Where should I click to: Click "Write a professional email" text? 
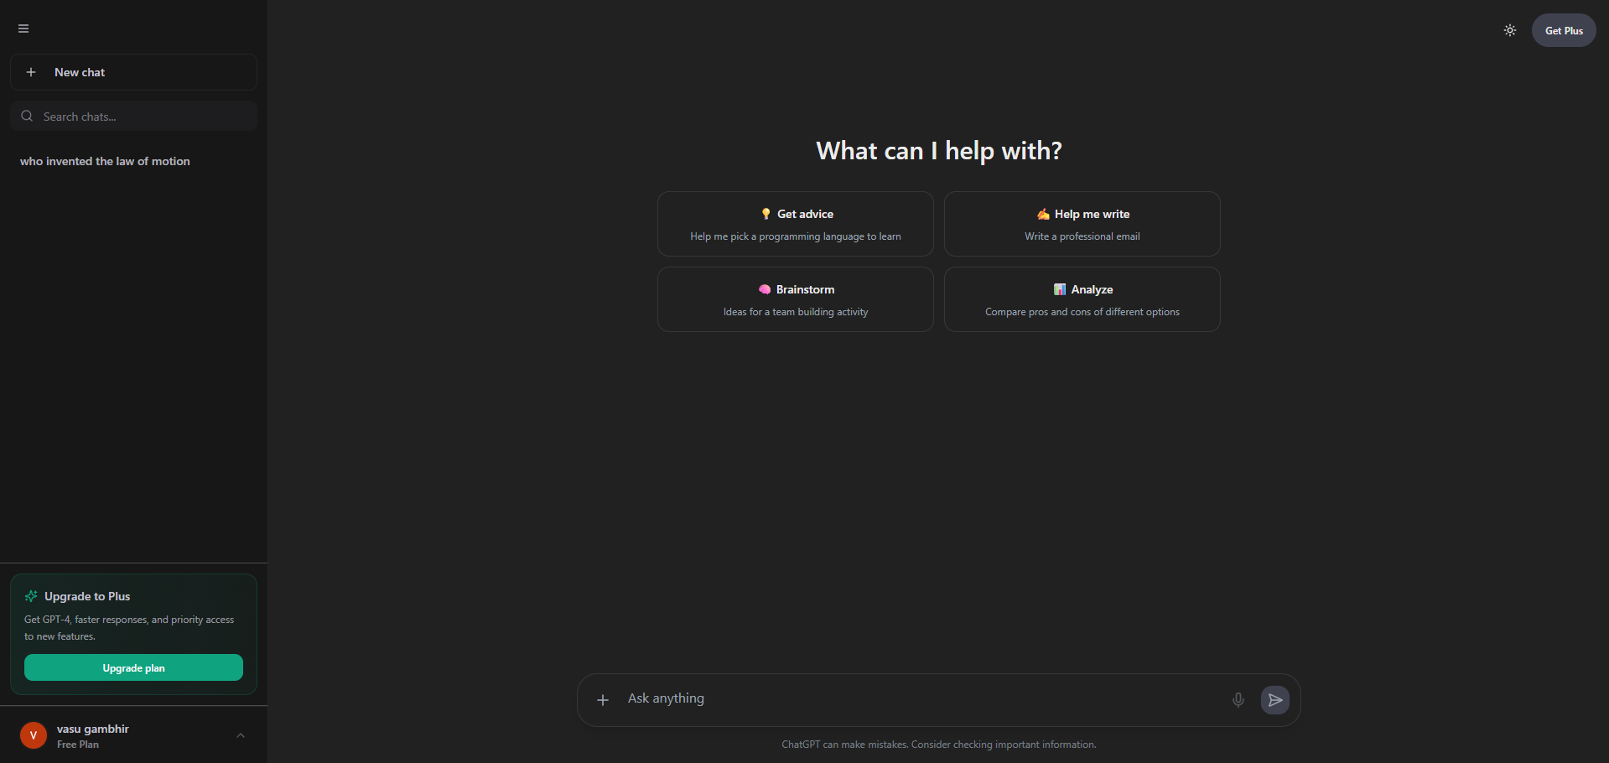(1082, 236)
